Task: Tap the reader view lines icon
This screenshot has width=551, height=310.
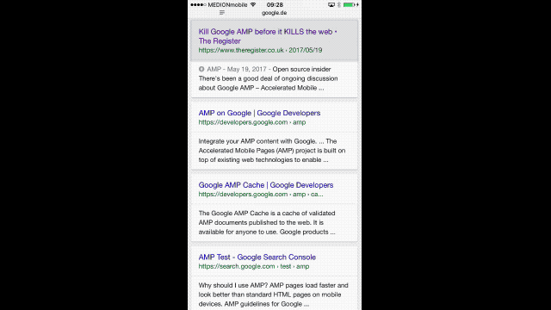Action: (x=222, y=13)
